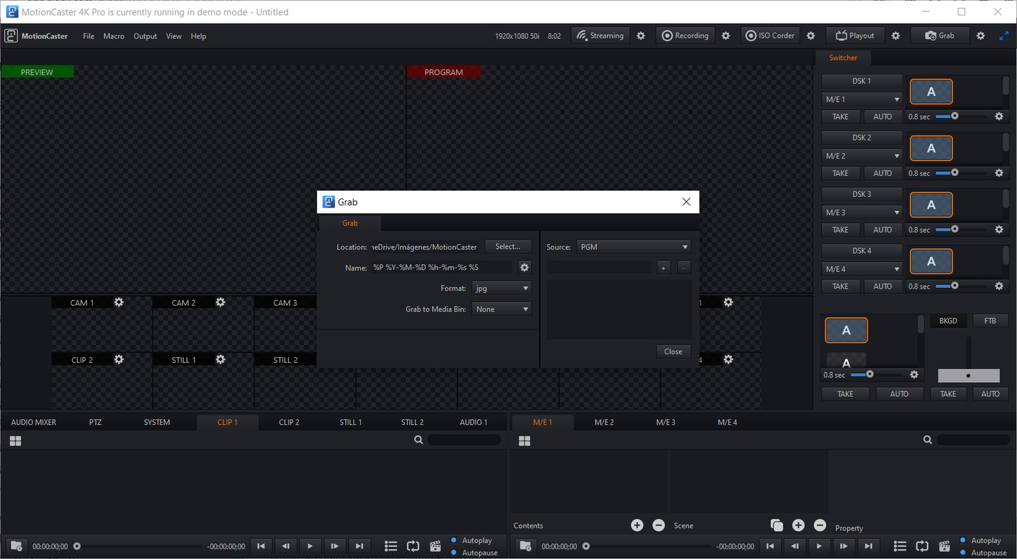This screenshot has width=1017, height=559.
Task: Open DSK 1 M/E 1 source dropdown
Action: pos(862,99)
